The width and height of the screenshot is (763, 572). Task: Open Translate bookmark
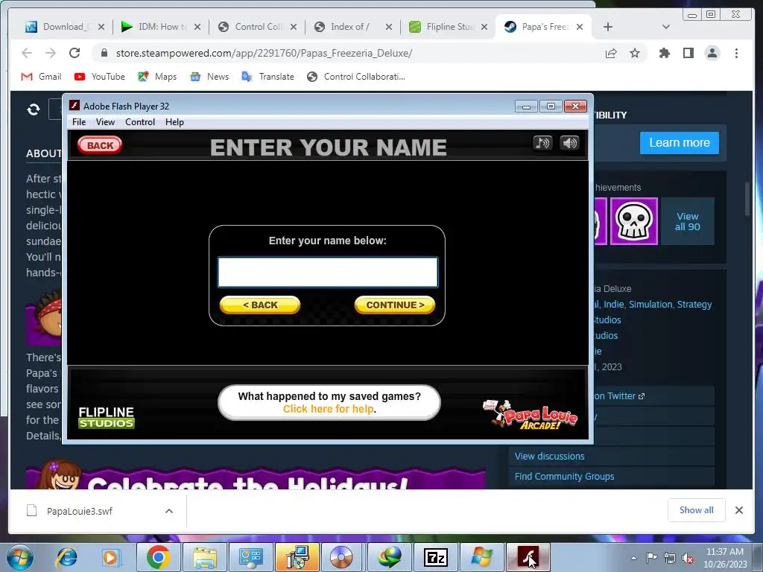pos(267,77)
